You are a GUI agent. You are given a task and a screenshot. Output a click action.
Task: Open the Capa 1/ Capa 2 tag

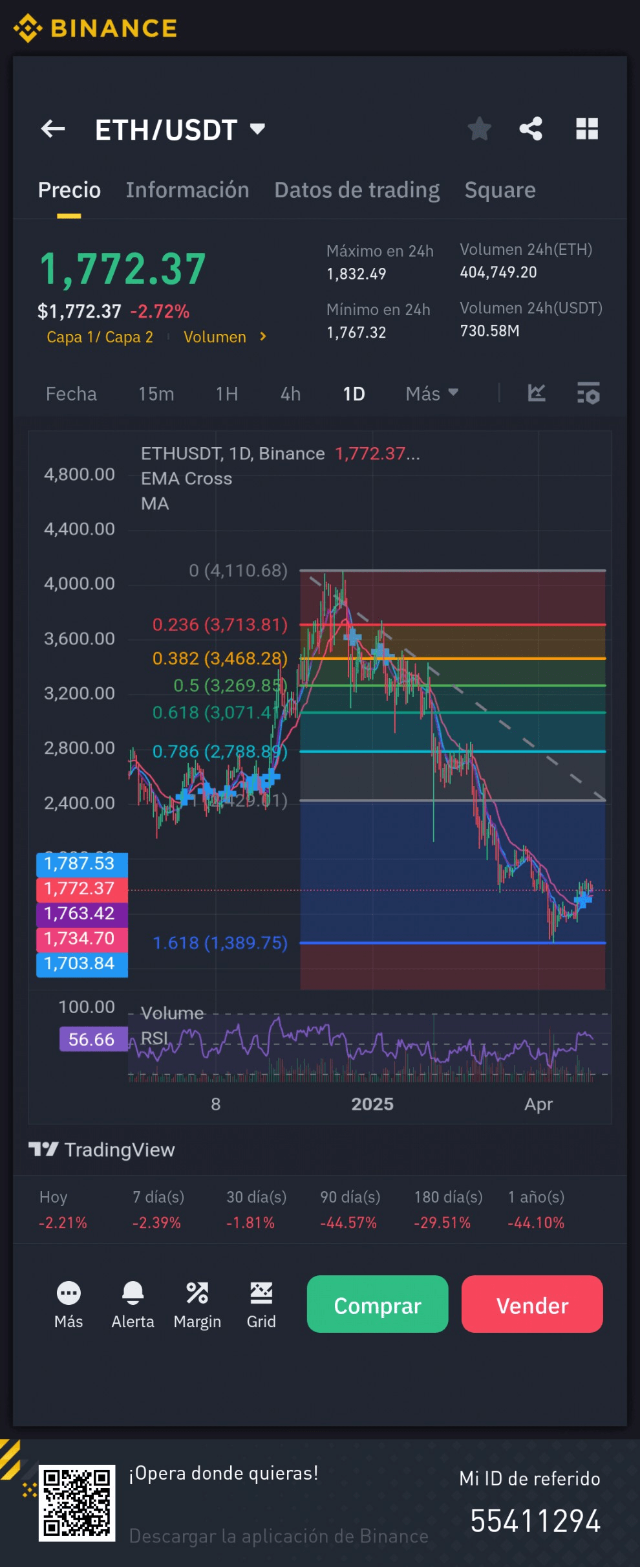(x=100, y=337)
